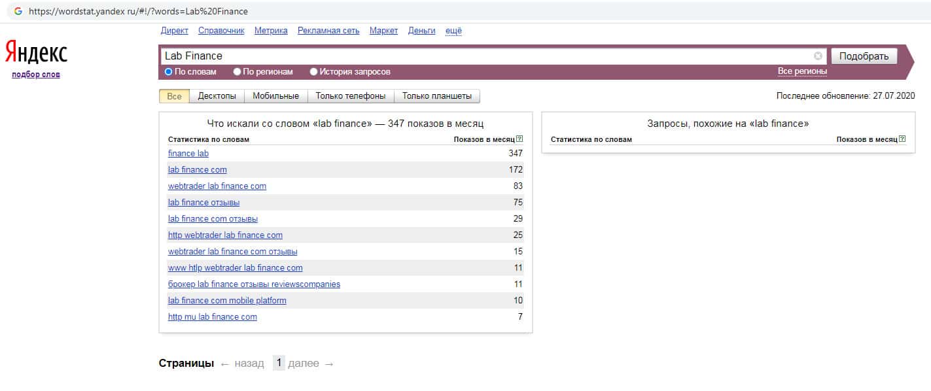
Task: Switch to the 'Десктопы' tab
Action: [217, 96]
